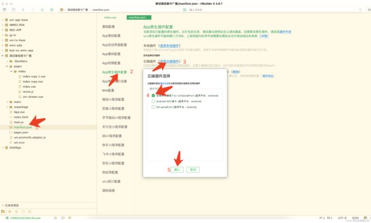Tick the Xd-serialPort plugin checkbox
Viewport: 371px width, 223px height.
click(x=153, y=107)
